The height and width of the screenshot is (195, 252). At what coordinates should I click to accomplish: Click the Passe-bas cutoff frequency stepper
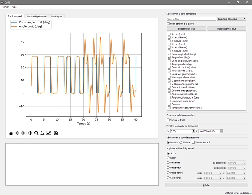point(245,163)
